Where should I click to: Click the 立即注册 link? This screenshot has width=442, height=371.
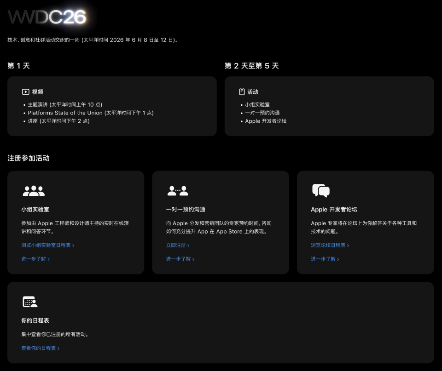pos(178,245)
